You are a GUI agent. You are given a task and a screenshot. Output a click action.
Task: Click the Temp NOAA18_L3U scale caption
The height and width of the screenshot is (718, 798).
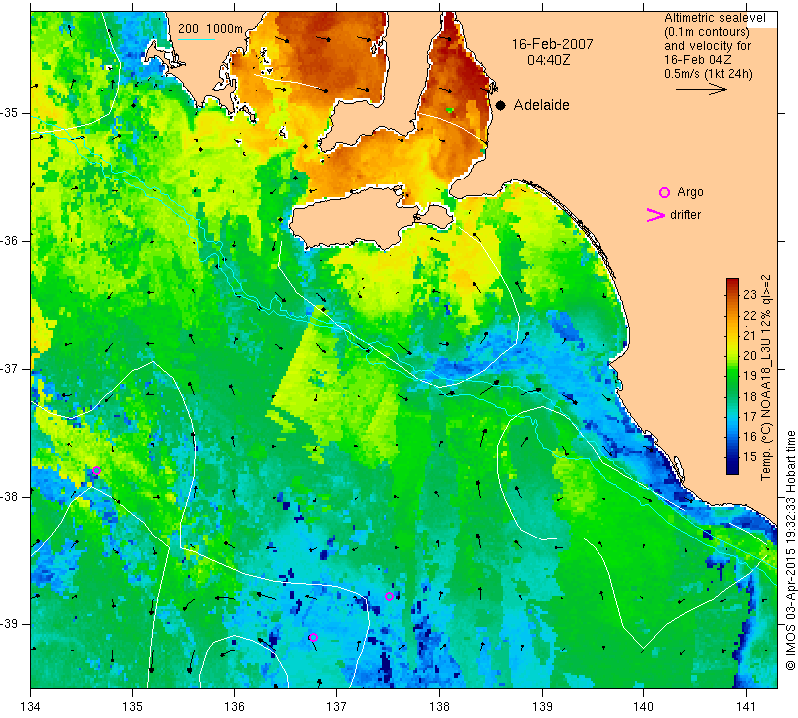pyautogui.click(x=766, y=377)
